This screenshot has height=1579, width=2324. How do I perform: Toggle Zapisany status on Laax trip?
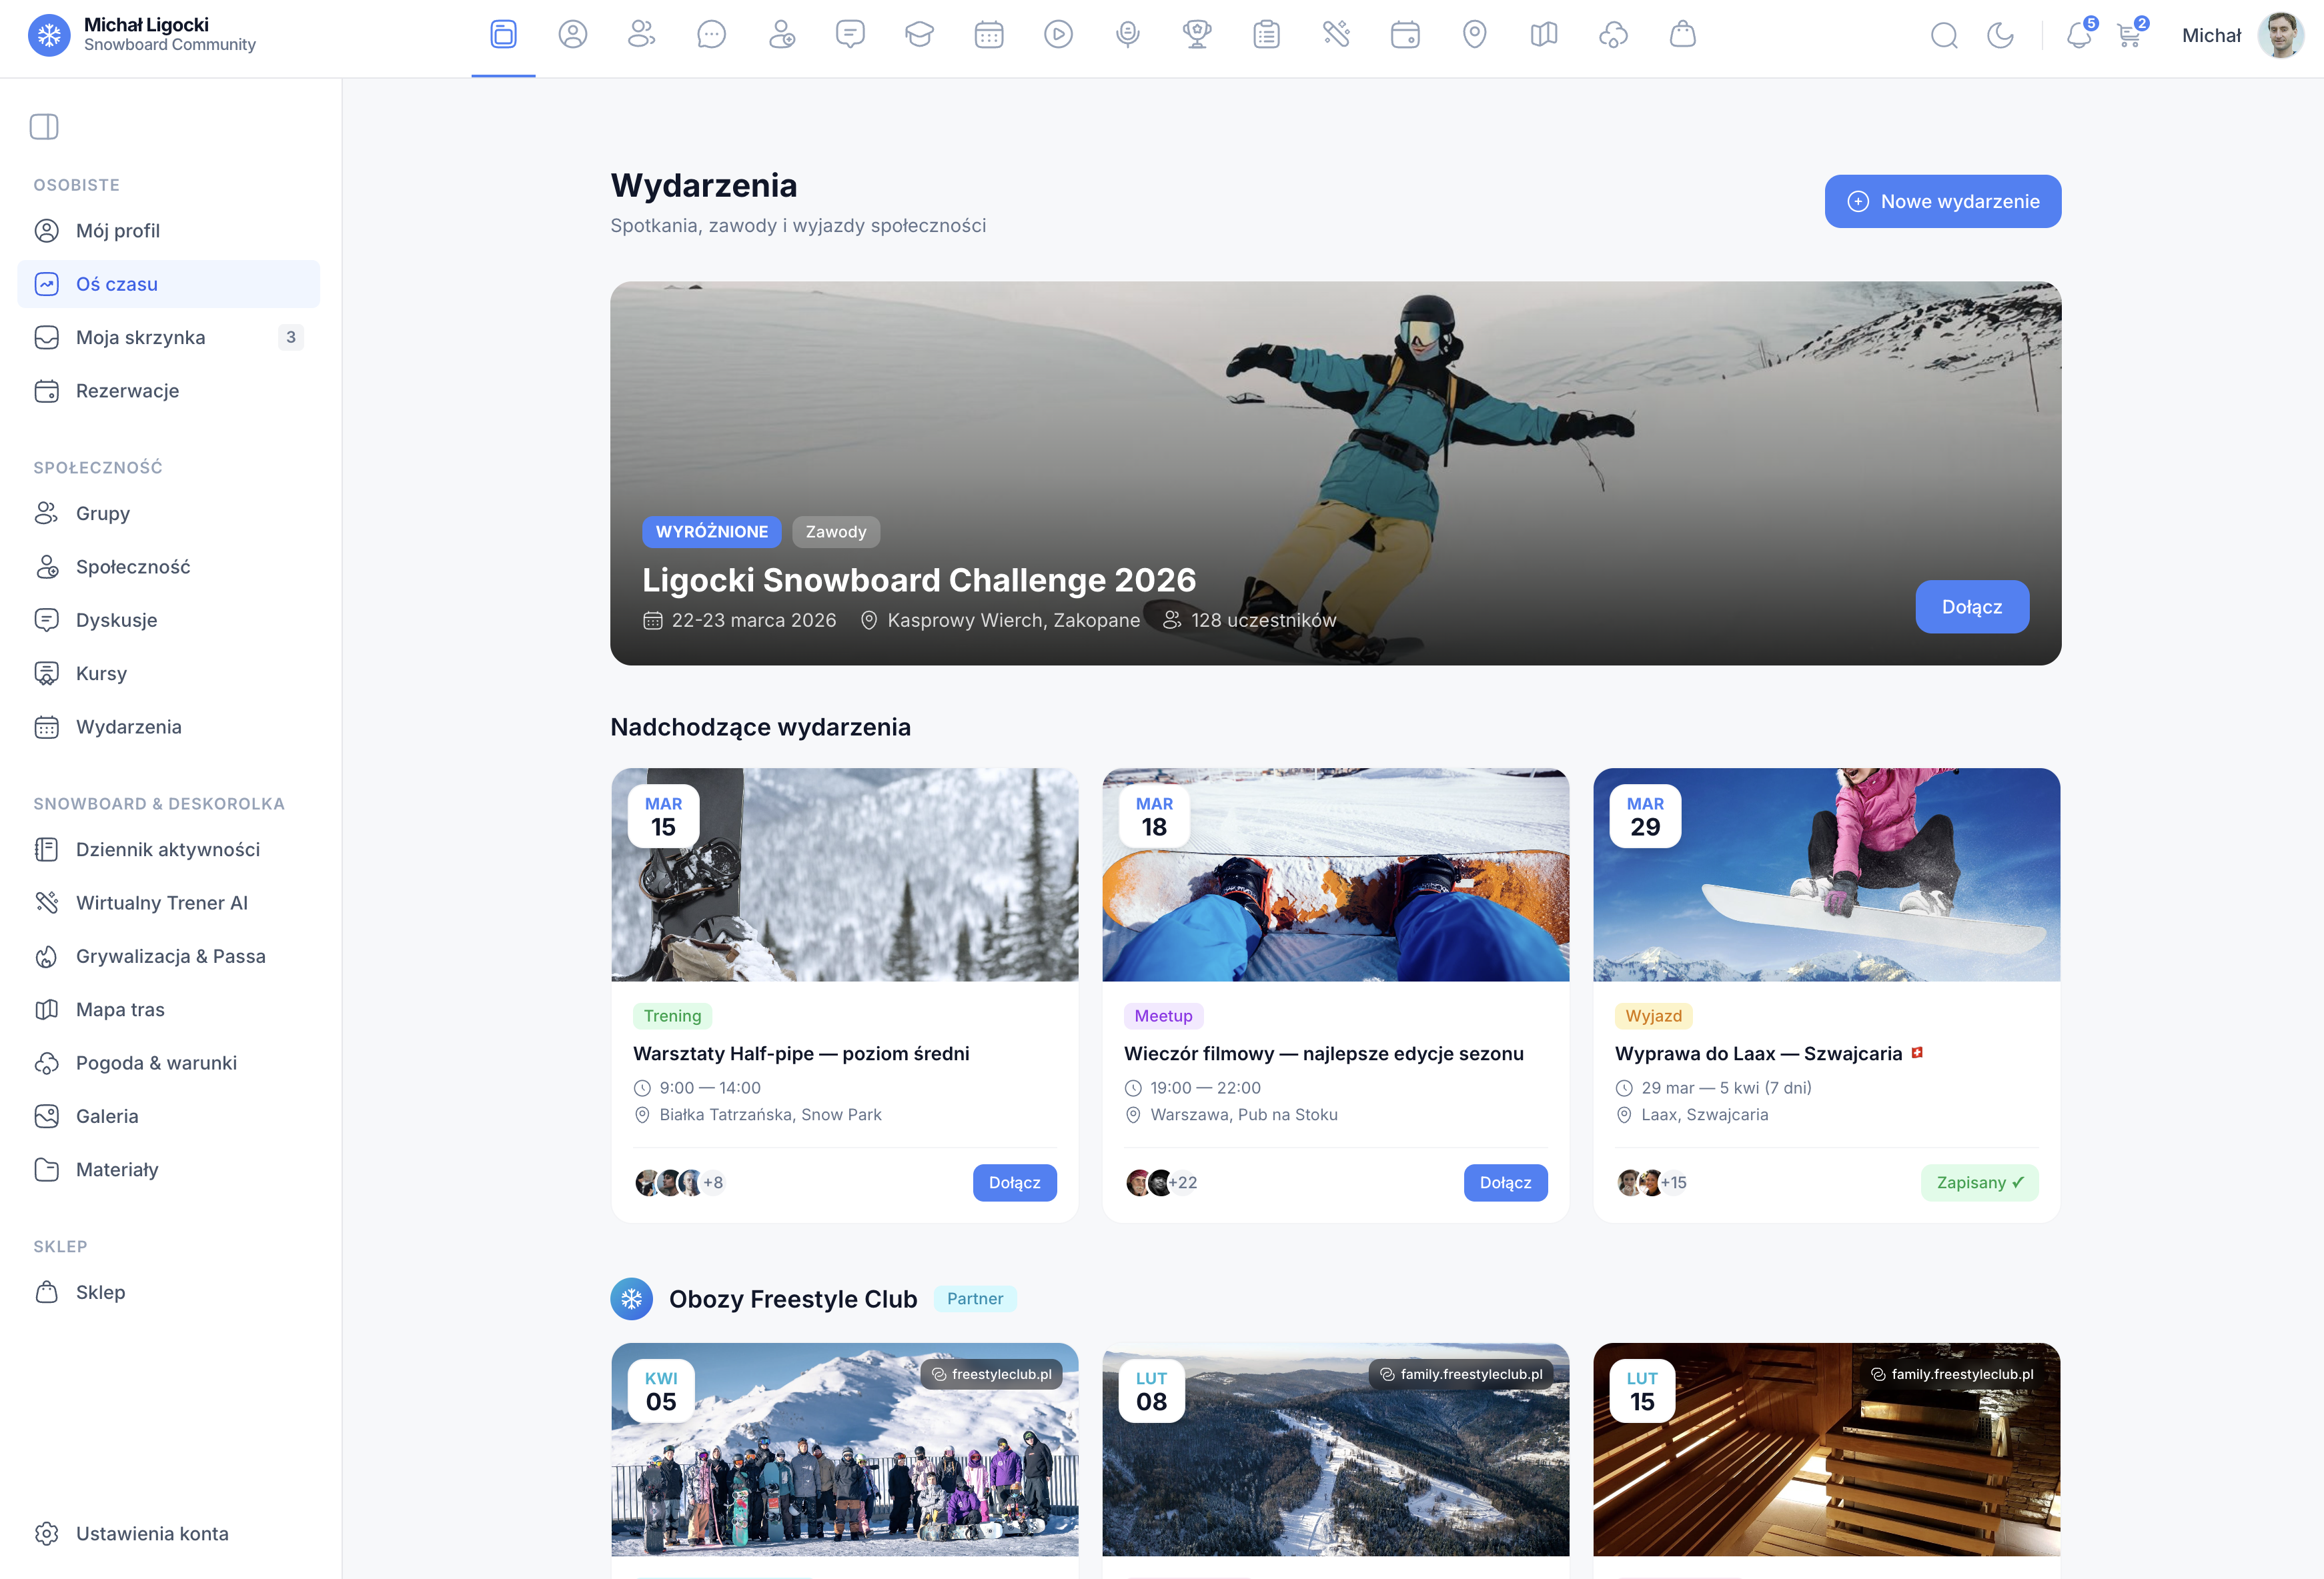pos(1979,1182)
